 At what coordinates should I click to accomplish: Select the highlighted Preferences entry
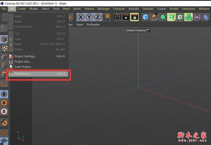(x=23, y=74)
